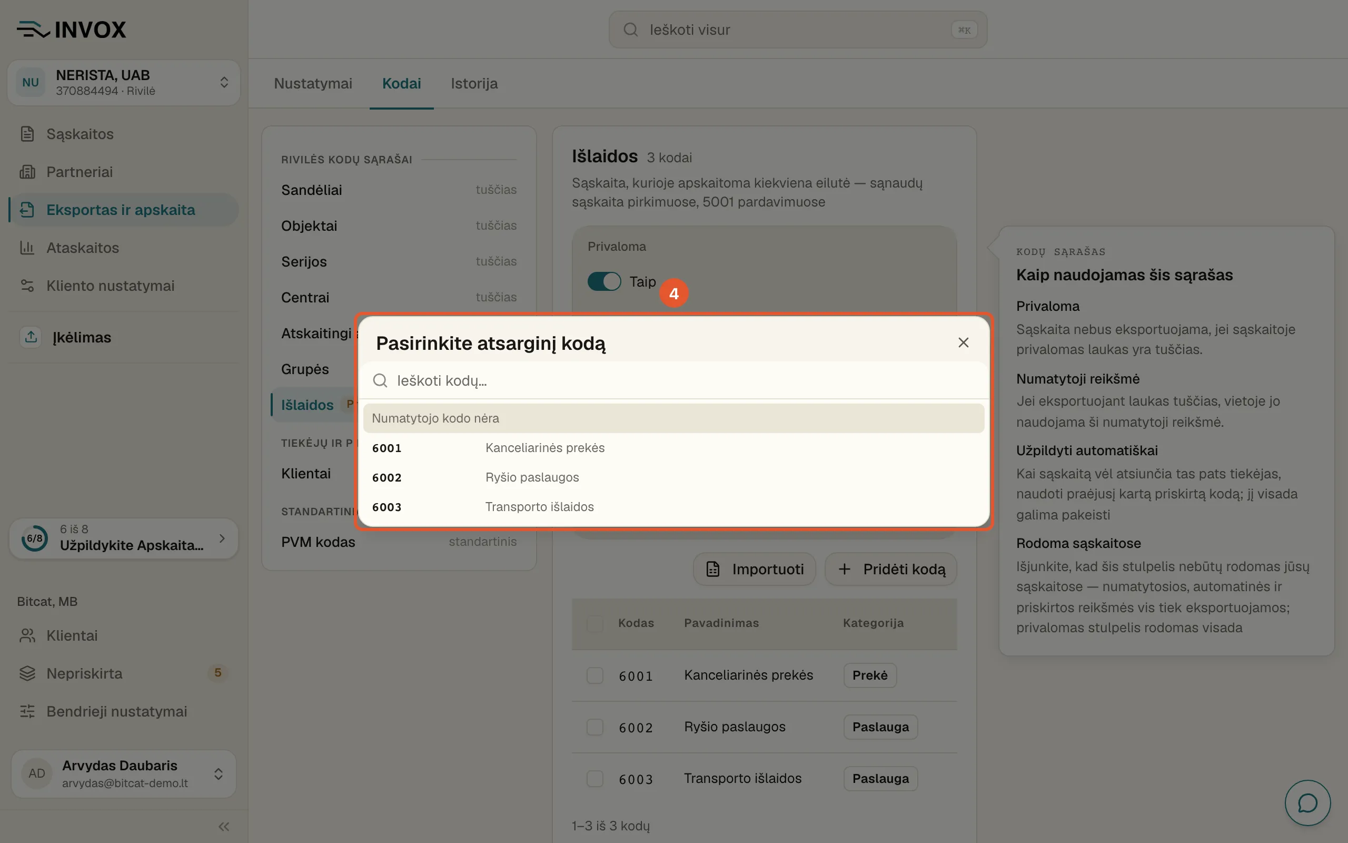Screen dimensions: 1348x843
Task: Click the 6/8 progress ring icon
Action: click(35, 538)
